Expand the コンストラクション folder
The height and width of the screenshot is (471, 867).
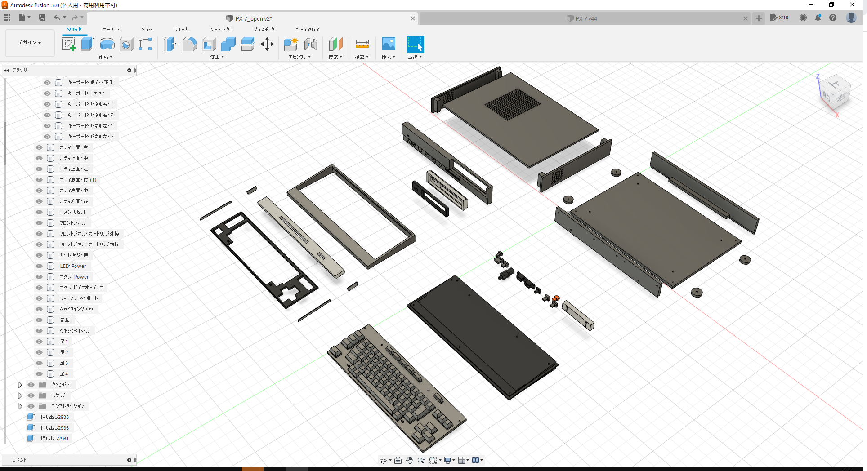click(20, 406)
